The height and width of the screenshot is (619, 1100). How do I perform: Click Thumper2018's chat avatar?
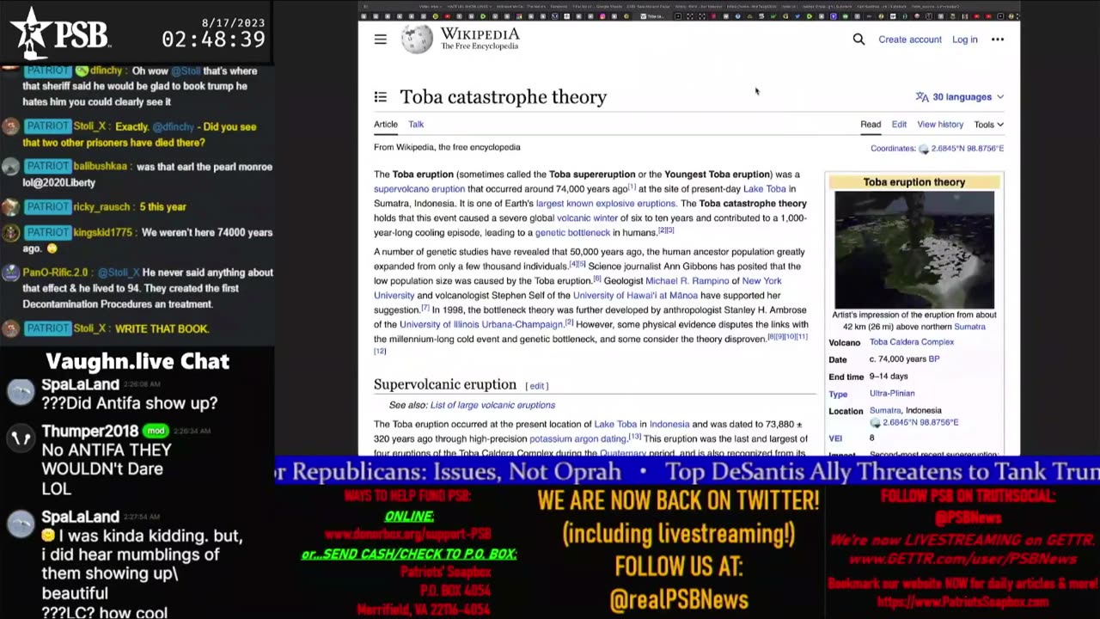(x=20, y=438)
